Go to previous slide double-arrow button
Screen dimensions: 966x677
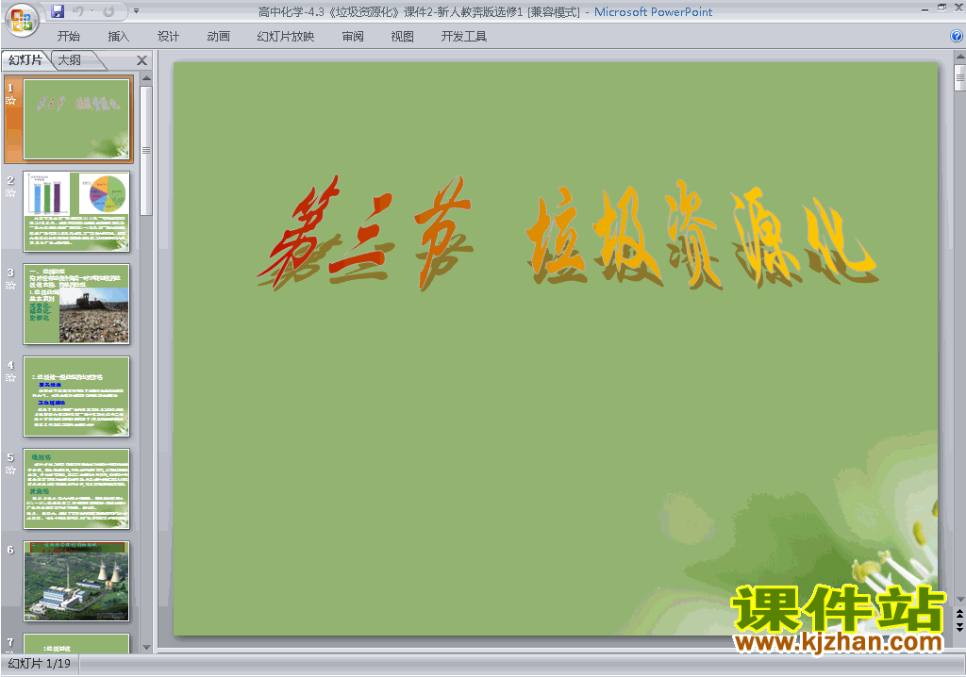coord(959,614)
